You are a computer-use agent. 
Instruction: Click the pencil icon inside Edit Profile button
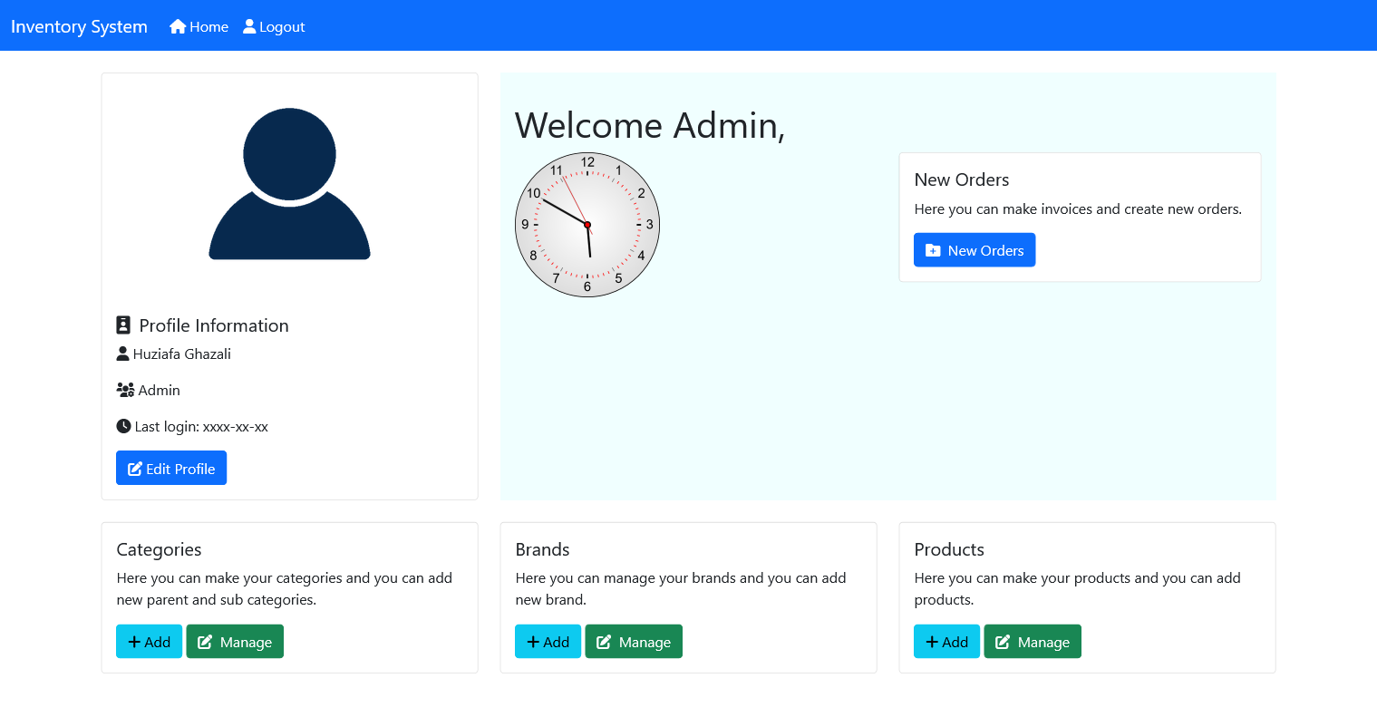tap(137, 468)
